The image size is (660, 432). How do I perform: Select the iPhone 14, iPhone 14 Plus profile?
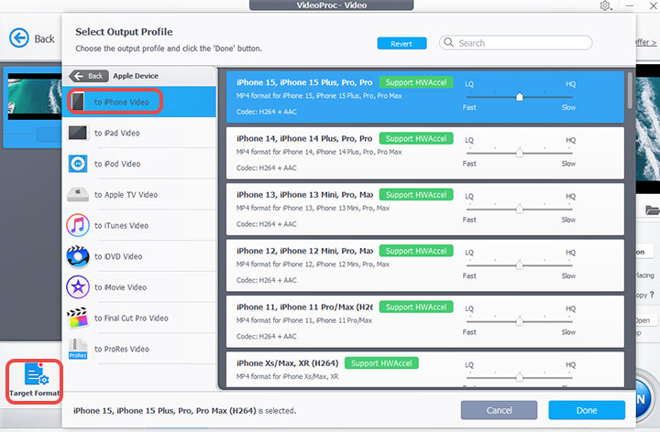tap(425, 153)
